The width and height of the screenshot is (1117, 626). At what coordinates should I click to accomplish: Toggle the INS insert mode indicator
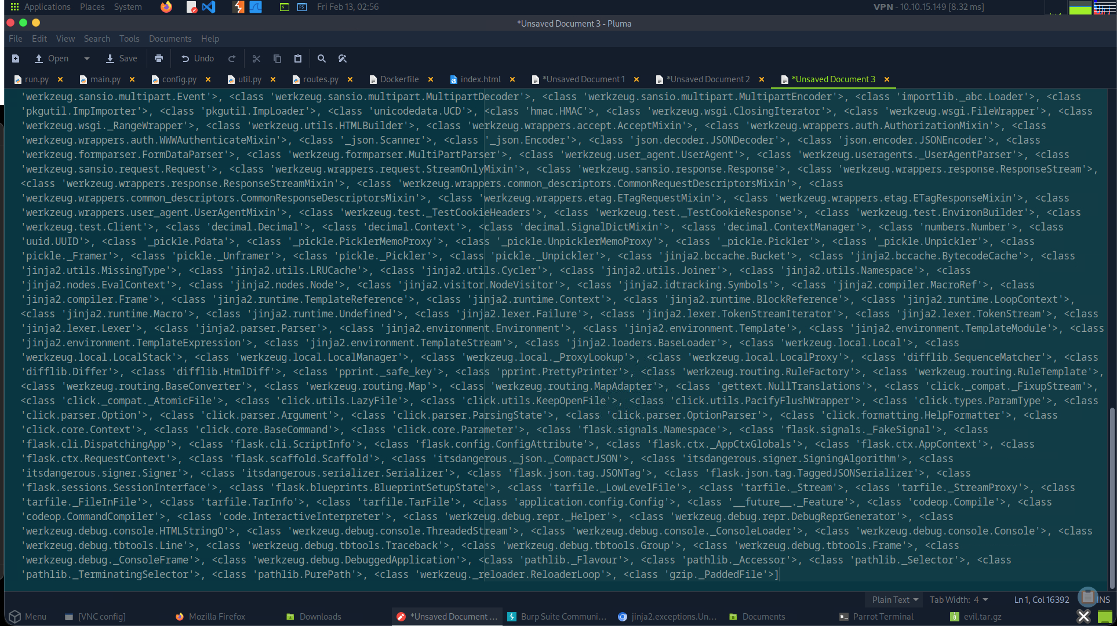[x=1104, y=600]
